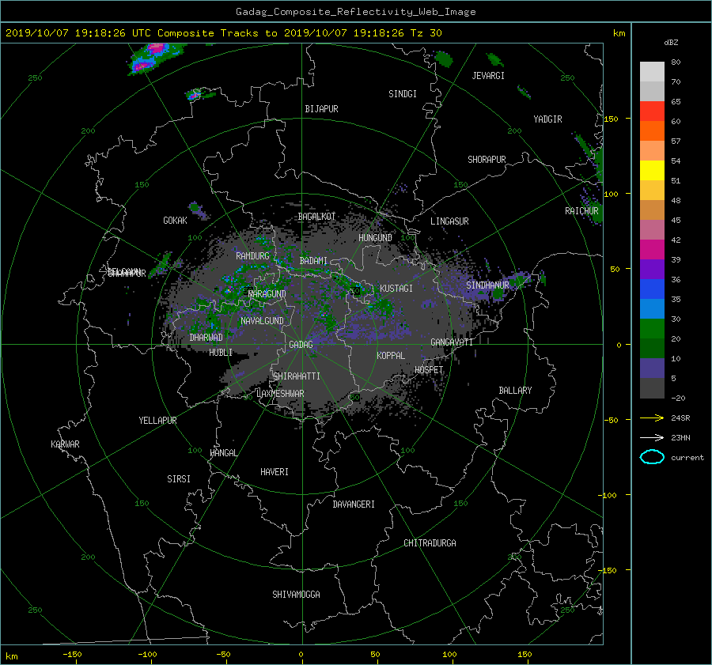Select the dark gray -20 dBZ swatch
712x665 pixels.
pos(652,388)
